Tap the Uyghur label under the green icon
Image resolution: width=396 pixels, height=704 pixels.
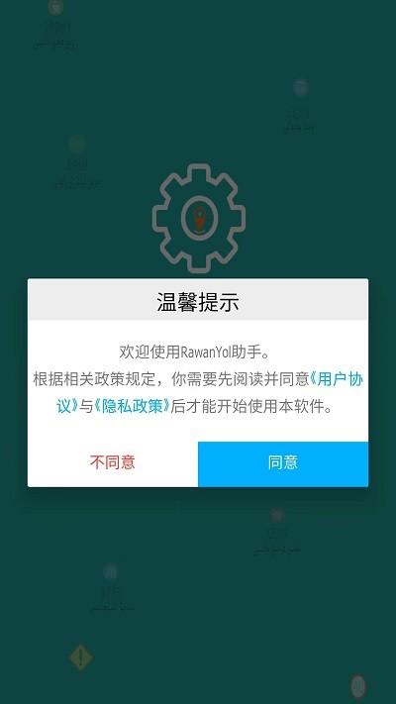pyautogui.click(x=77, y=184)
